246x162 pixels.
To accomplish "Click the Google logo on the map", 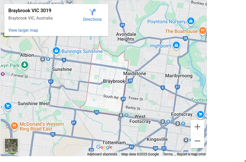I will (105, 147).
